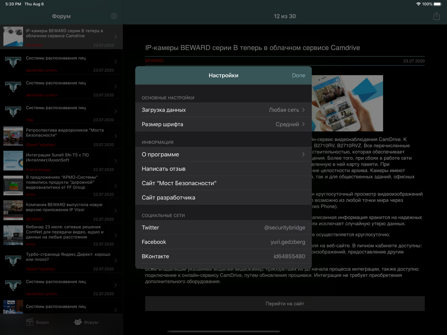Click thumbnail of IP-камеры BEWARD post
The width and height of the screenshot is (447, 335).
tap(13, 37)
